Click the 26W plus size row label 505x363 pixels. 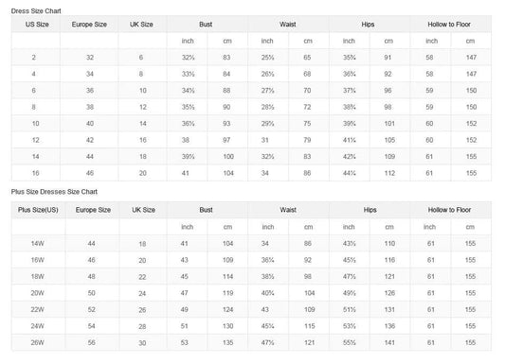37,343
